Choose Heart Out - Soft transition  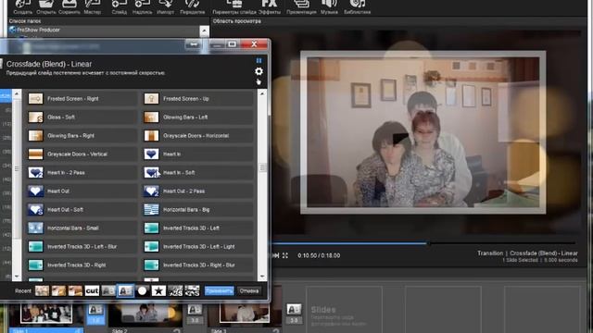pos(82,210)
